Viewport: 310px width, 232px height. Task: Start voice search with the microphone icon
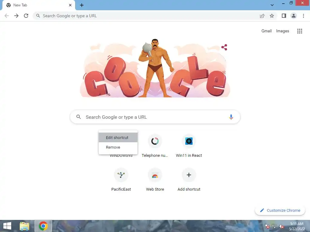[x=231, y=117]
